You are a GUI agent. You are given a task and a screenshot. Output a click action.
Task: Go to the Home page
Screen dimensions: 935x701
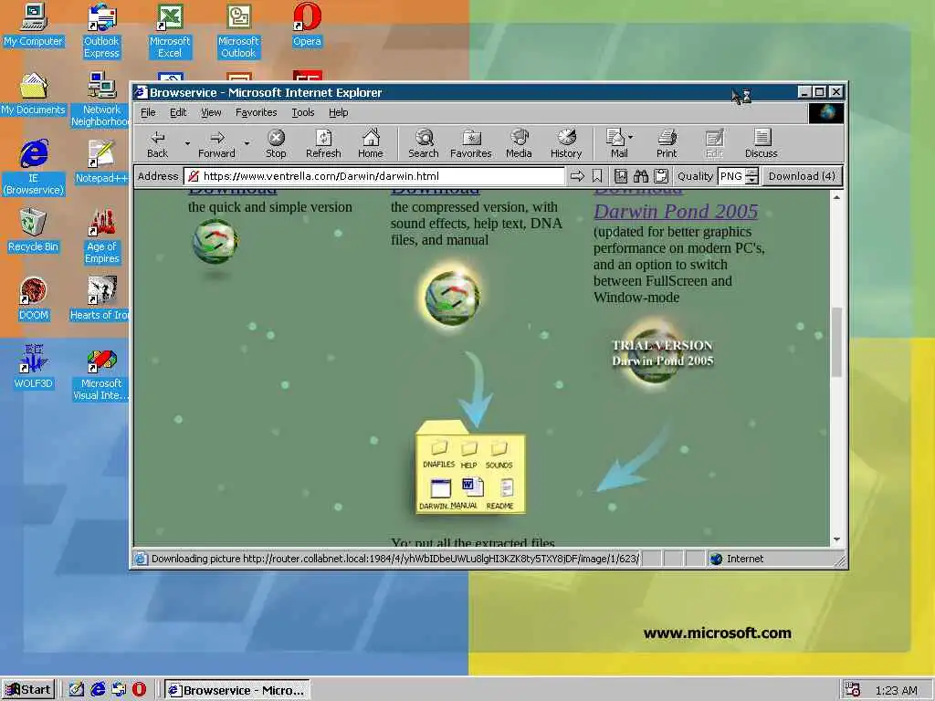click(x=371, y=143)
